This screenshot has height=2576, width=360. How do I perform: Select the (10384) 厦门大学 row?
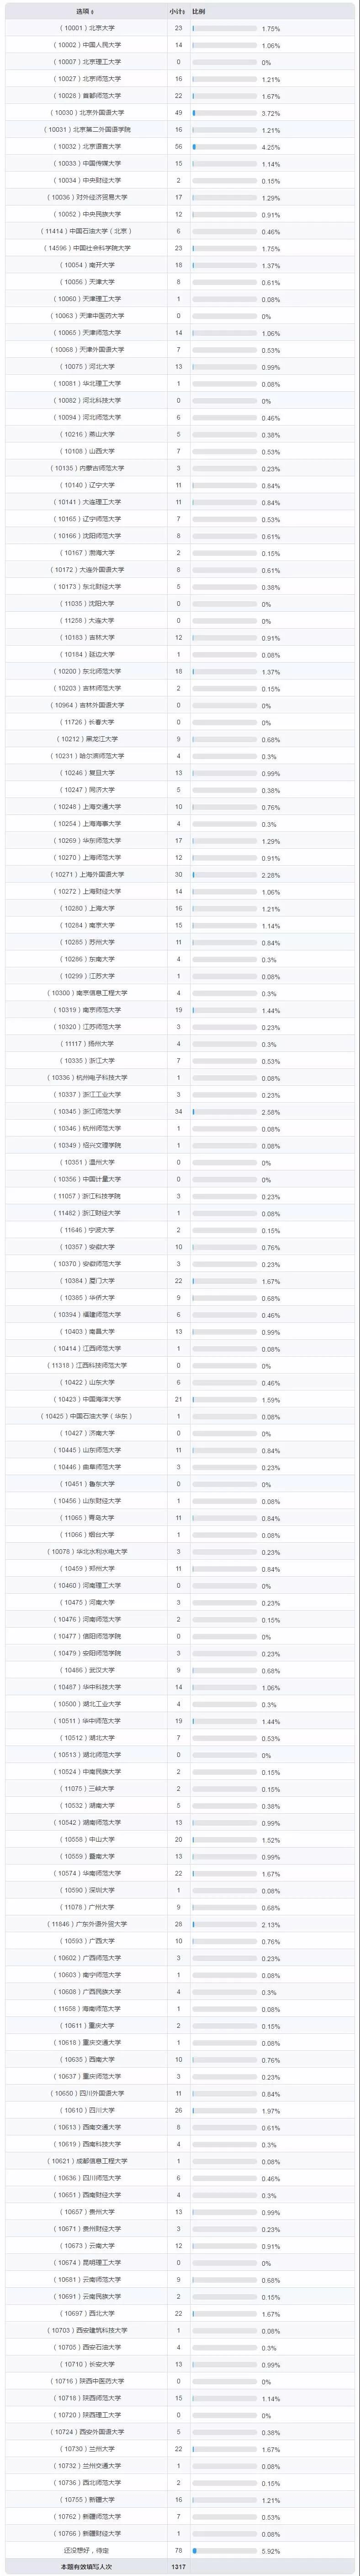[180, 1281]
